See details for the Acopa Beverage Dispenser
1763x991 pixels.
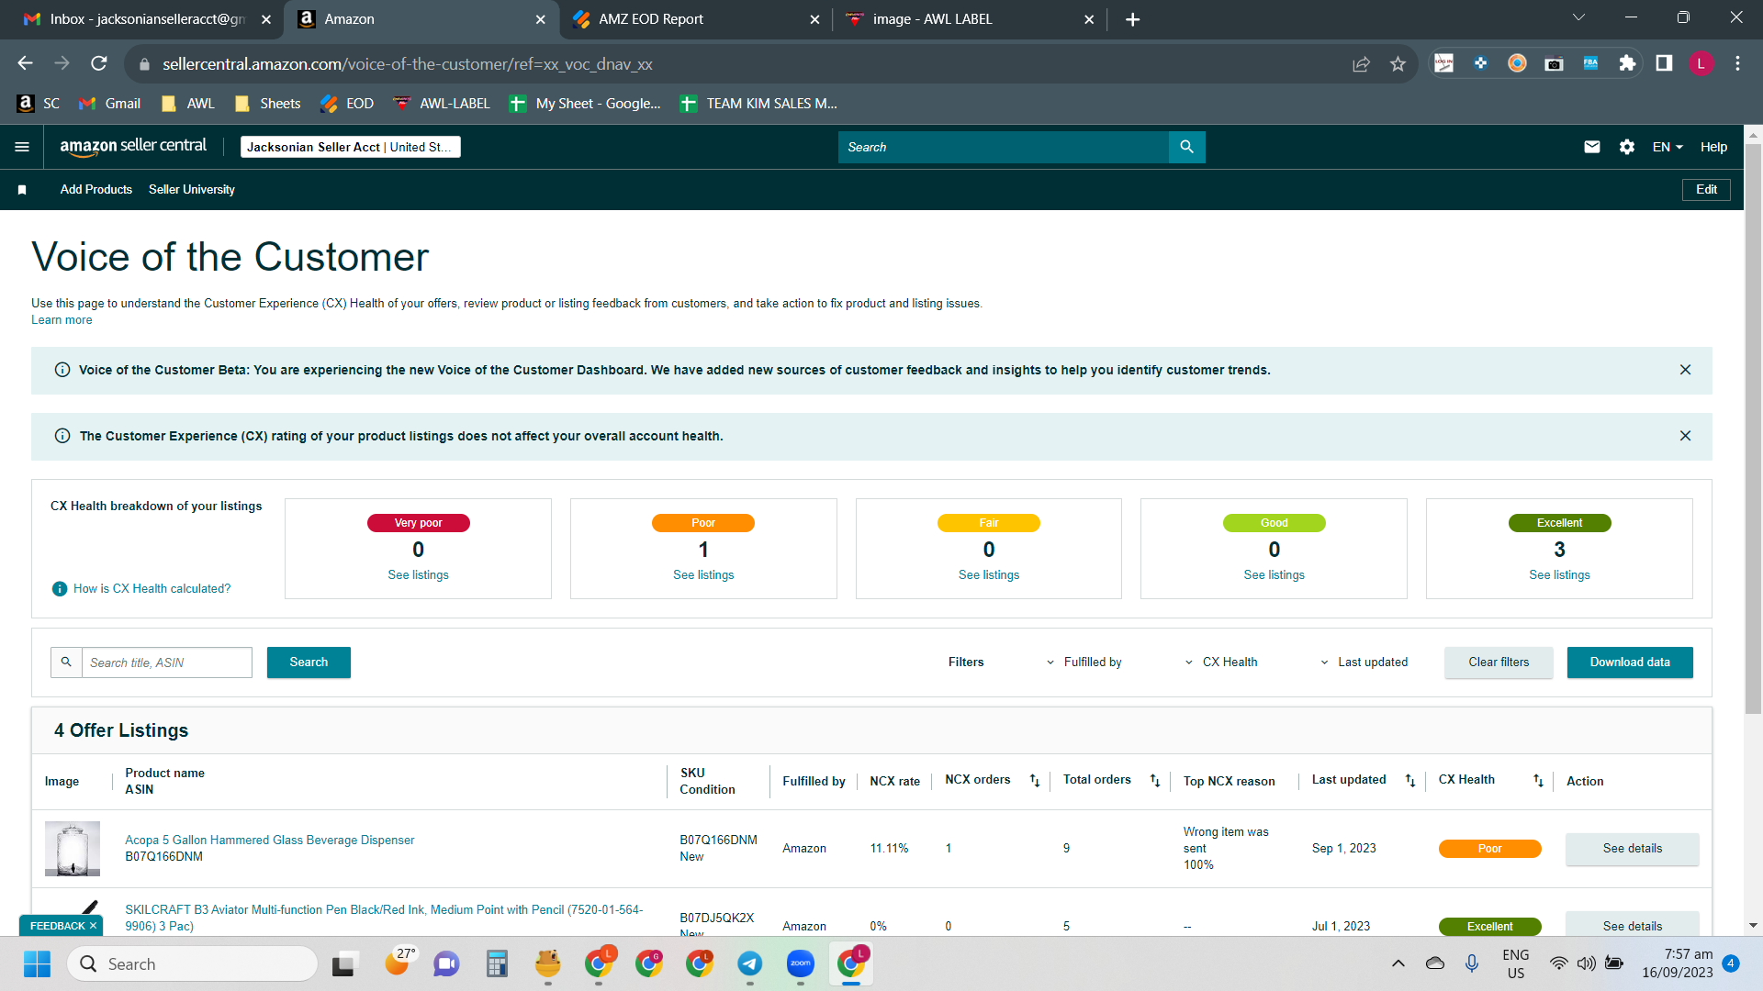[1632, 849]
